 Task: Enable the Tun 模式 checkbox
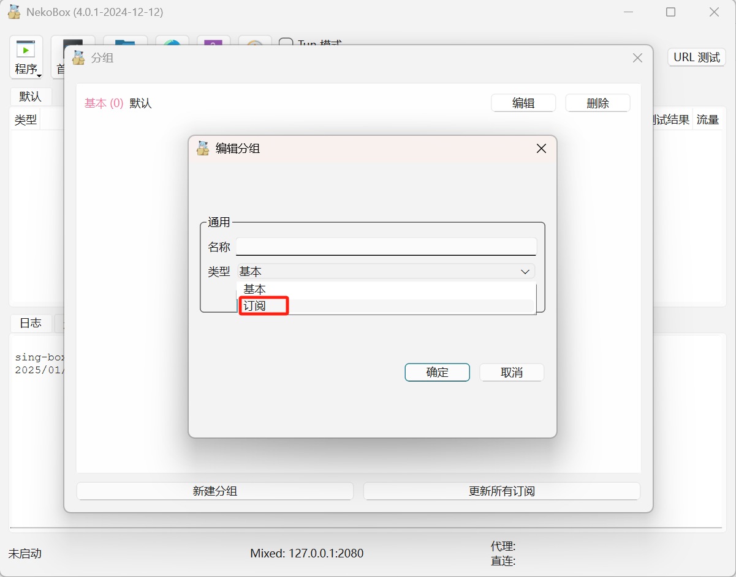[x=285, y=43]
